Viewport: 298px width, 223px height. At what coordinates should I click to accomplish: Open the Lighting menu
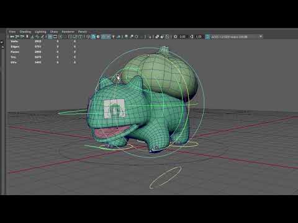pyautogui.click(x=40, y=32)
